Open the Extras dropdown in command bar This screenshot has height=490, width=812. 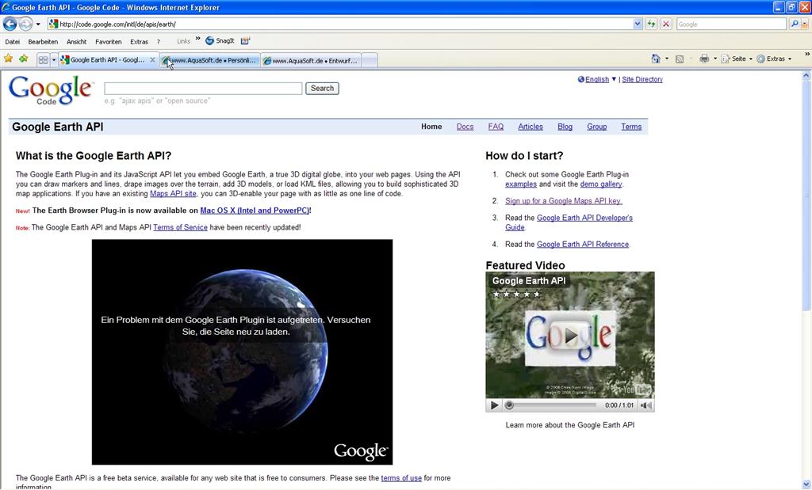(774, 59)
